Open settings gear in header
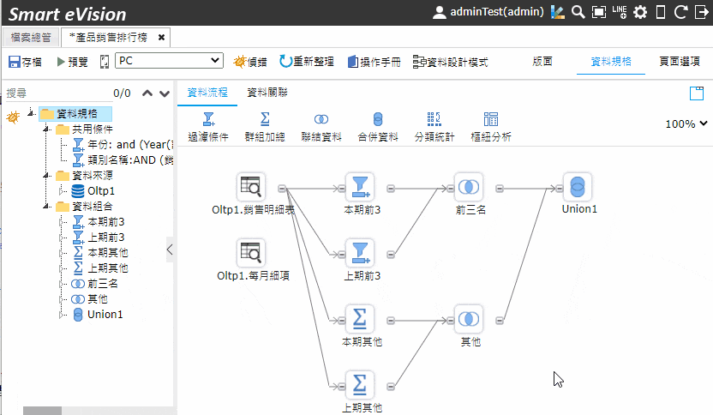Screen dimensions: 713x415 coord(640,12)
